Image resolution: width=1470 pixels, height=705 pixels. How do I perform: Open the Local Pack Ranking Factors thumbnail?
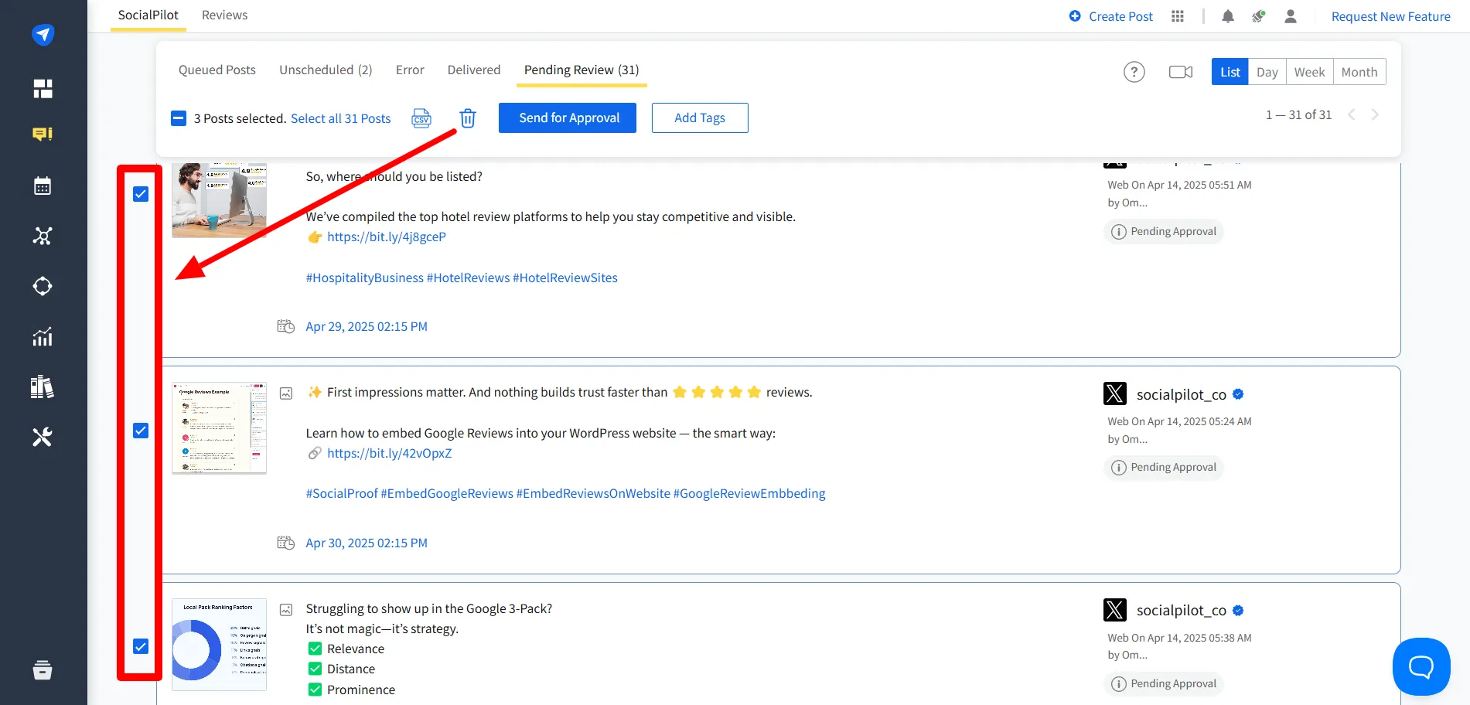pos(220,644)
